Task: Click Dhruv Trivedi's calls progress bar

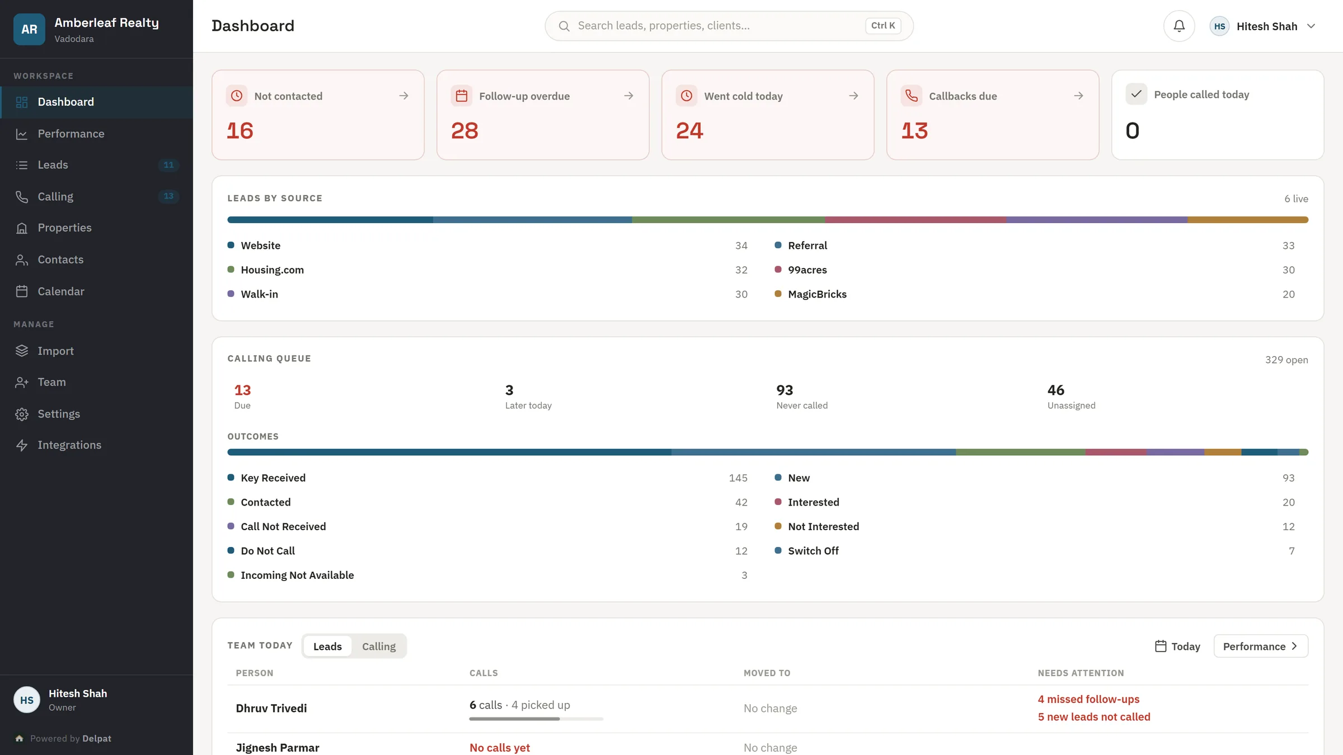Action: click(536, 719)
